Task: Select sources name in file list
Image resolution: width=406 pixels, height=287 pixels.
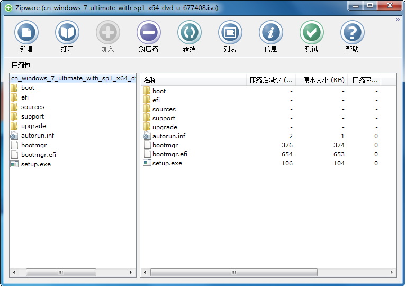Action: (x=164, y=109)
